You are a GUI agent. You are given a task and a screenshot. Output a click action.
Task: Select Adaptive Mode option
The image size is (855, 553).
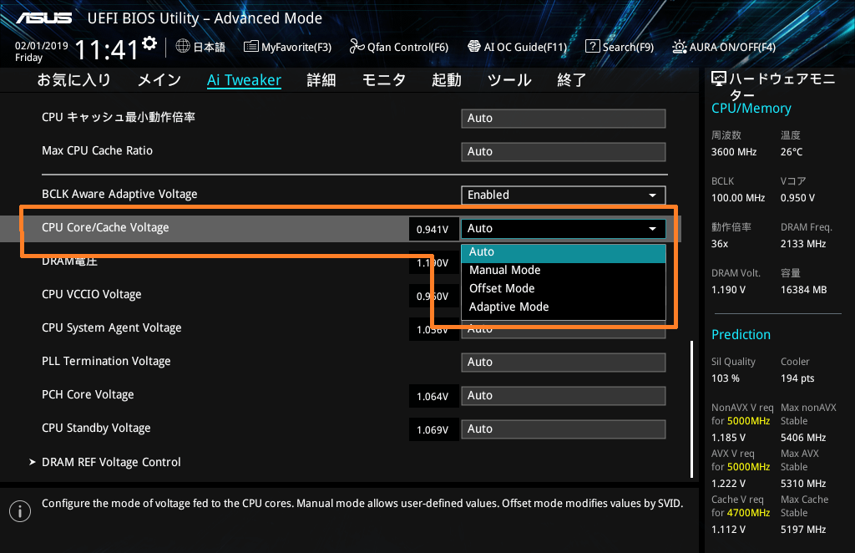pyautogui.click(x=564, y=307)
